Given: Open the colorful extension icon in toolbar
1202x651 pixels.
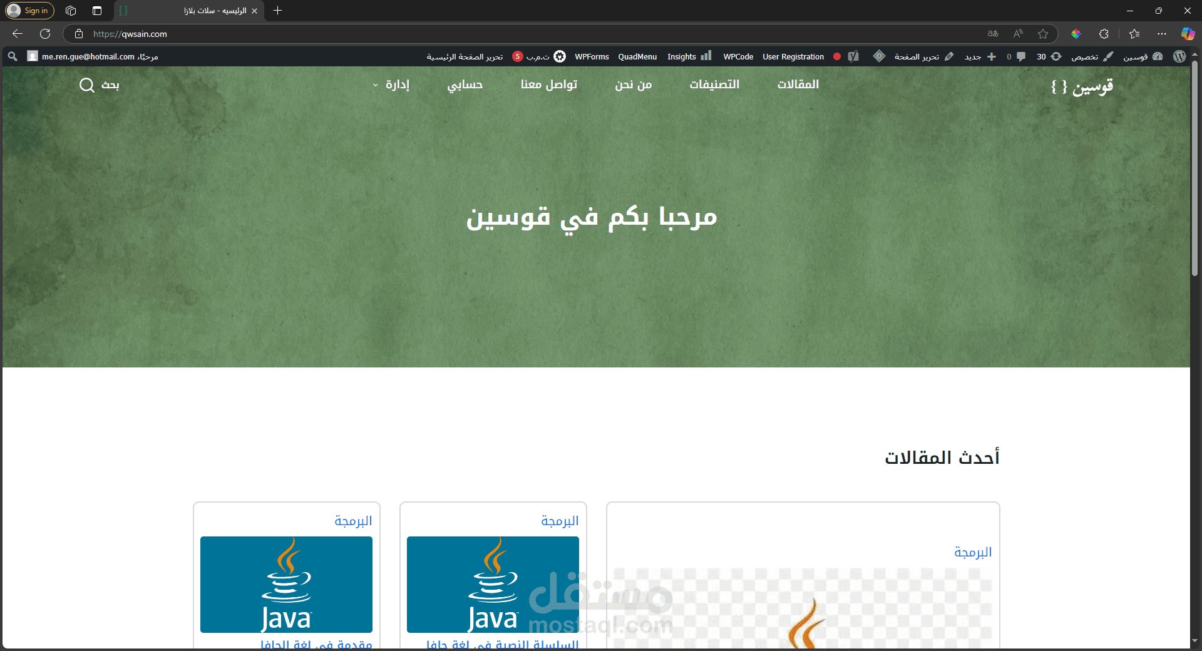Looking at the screenshot, I should tap(1076, 34).
